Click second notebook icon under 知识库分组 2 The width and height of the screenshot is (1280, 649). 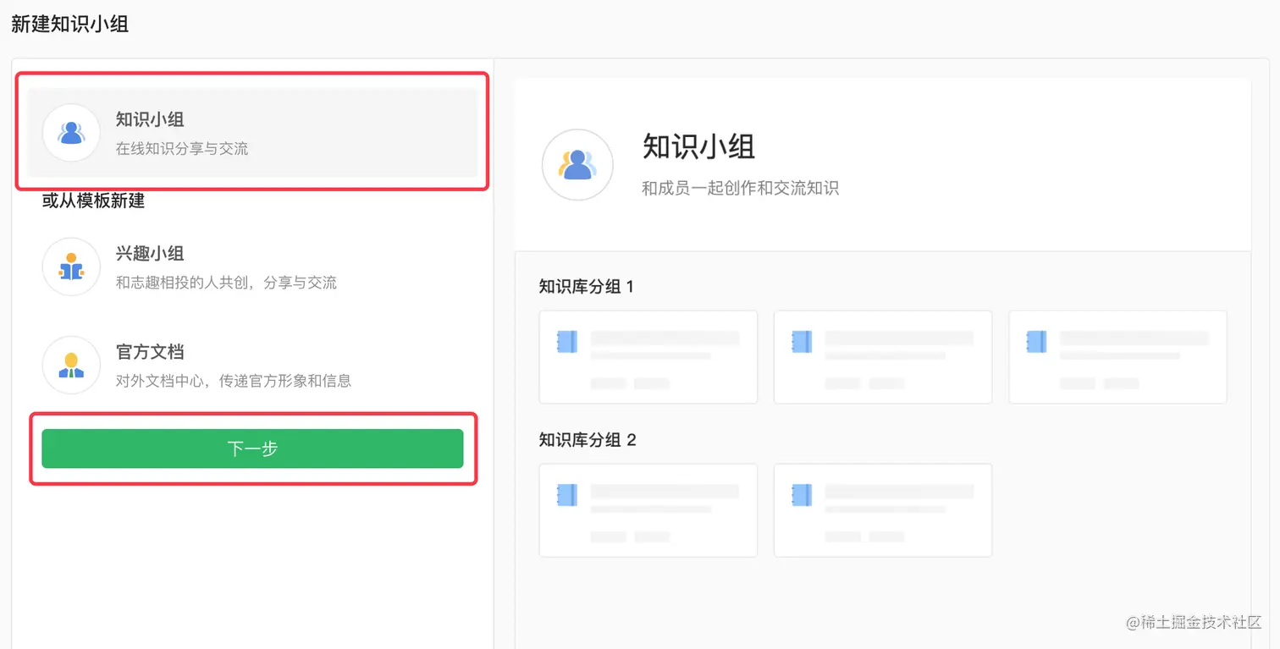(802, 495)
